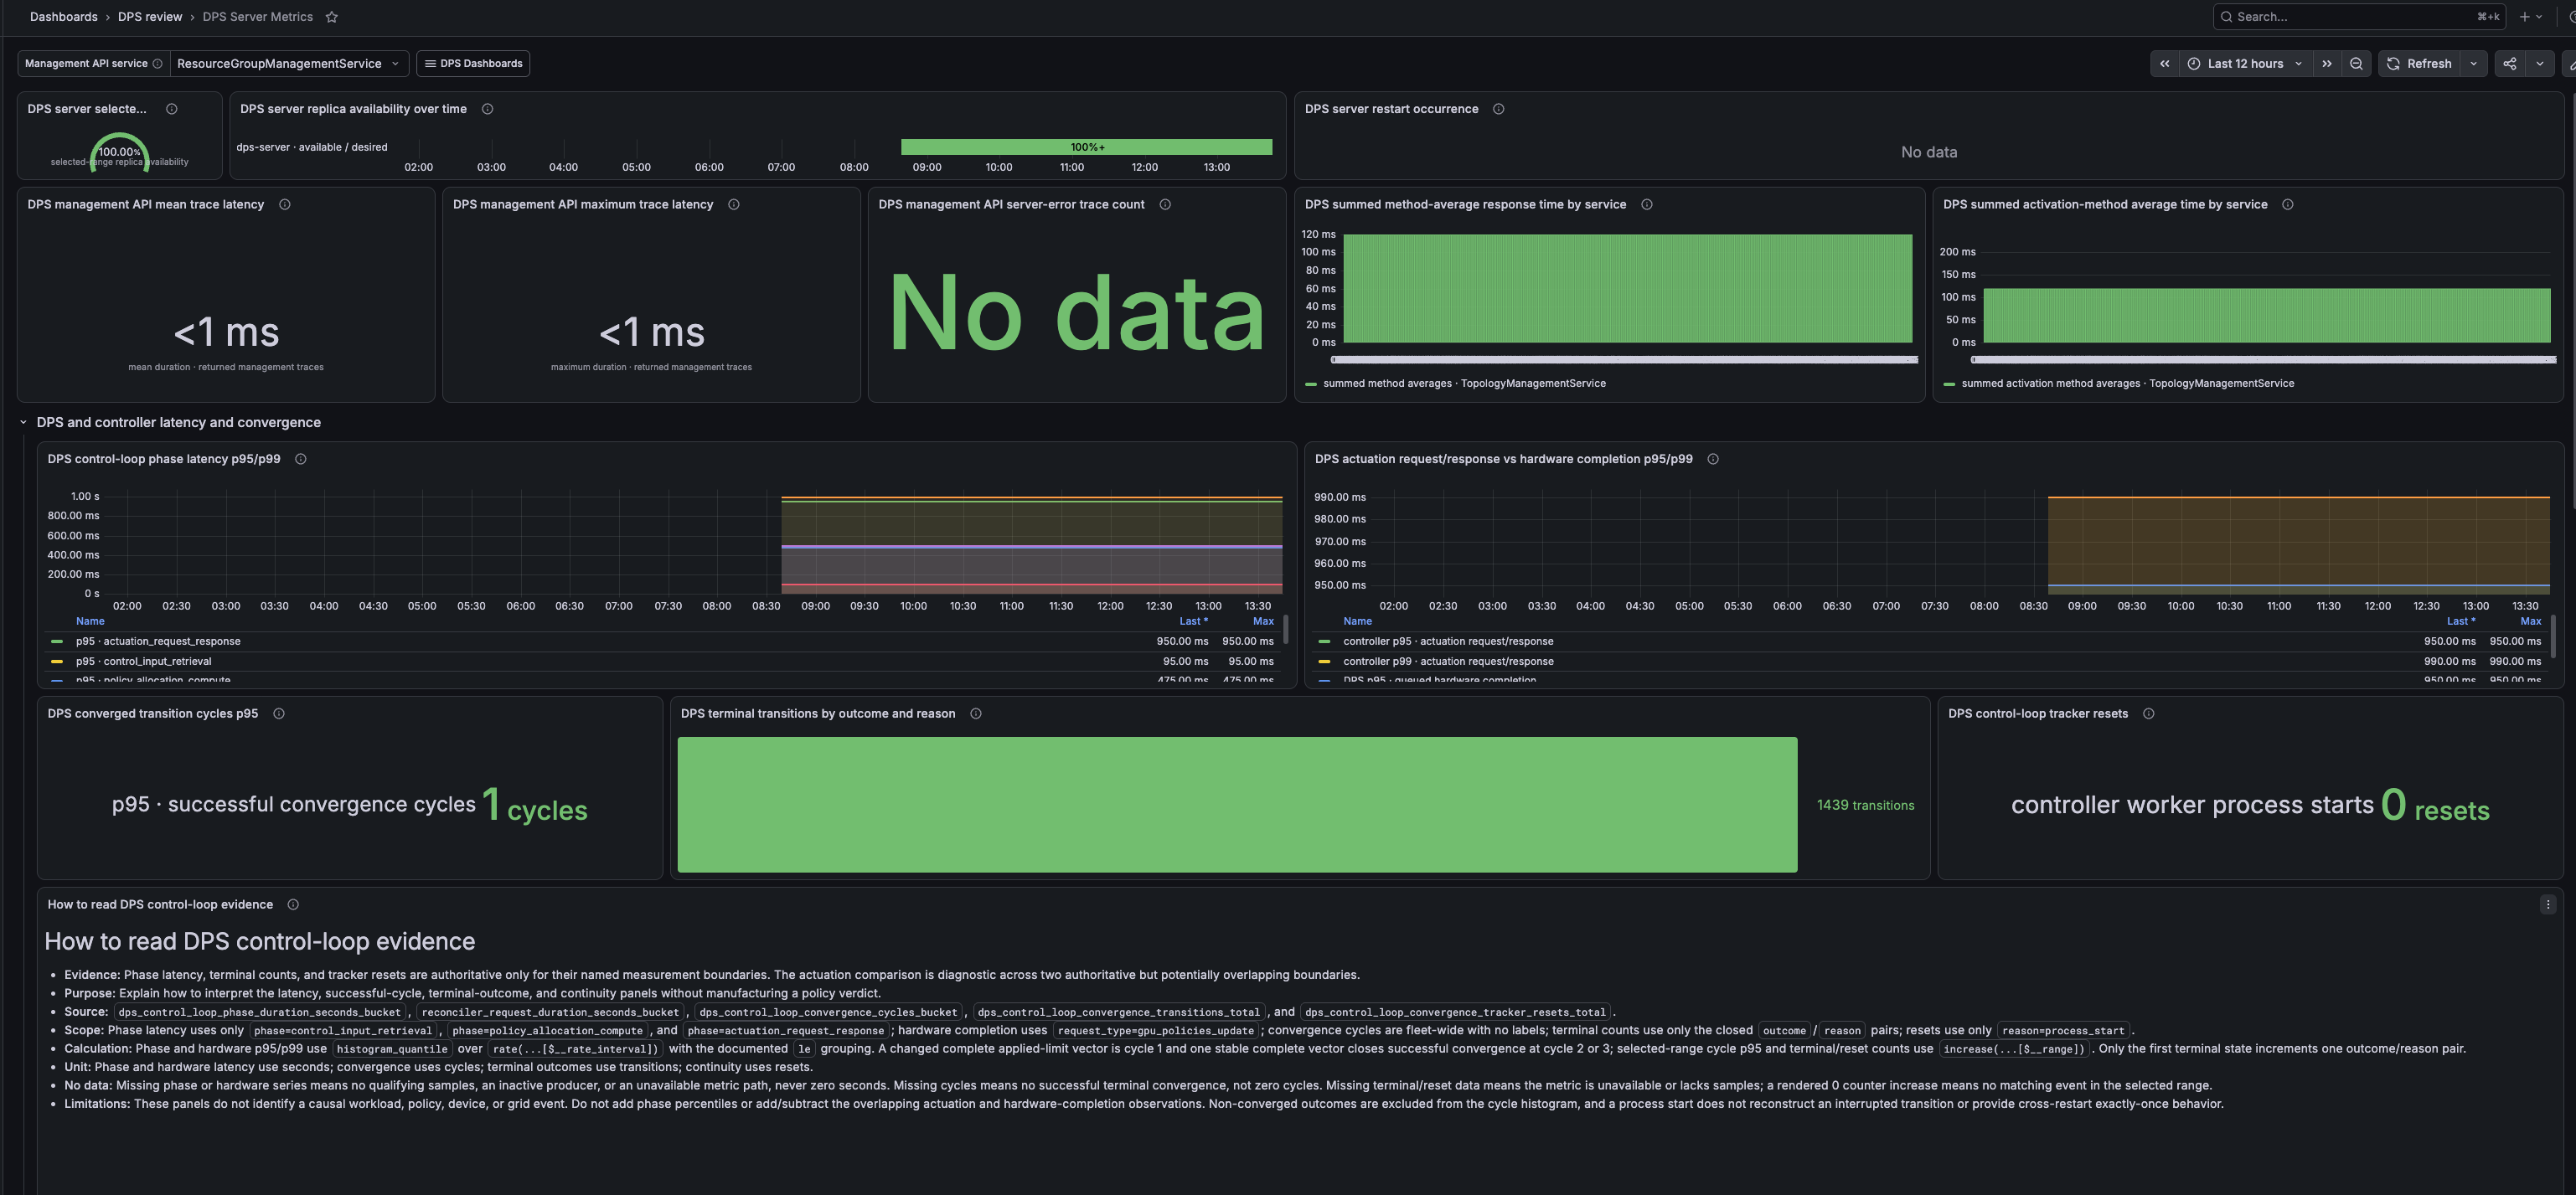Image resolution: width=2576 pixels, height=1195 pixels.
Task: Go to DPS review breadcrumb
Action: pyautogui.click(x=150, y=17)
